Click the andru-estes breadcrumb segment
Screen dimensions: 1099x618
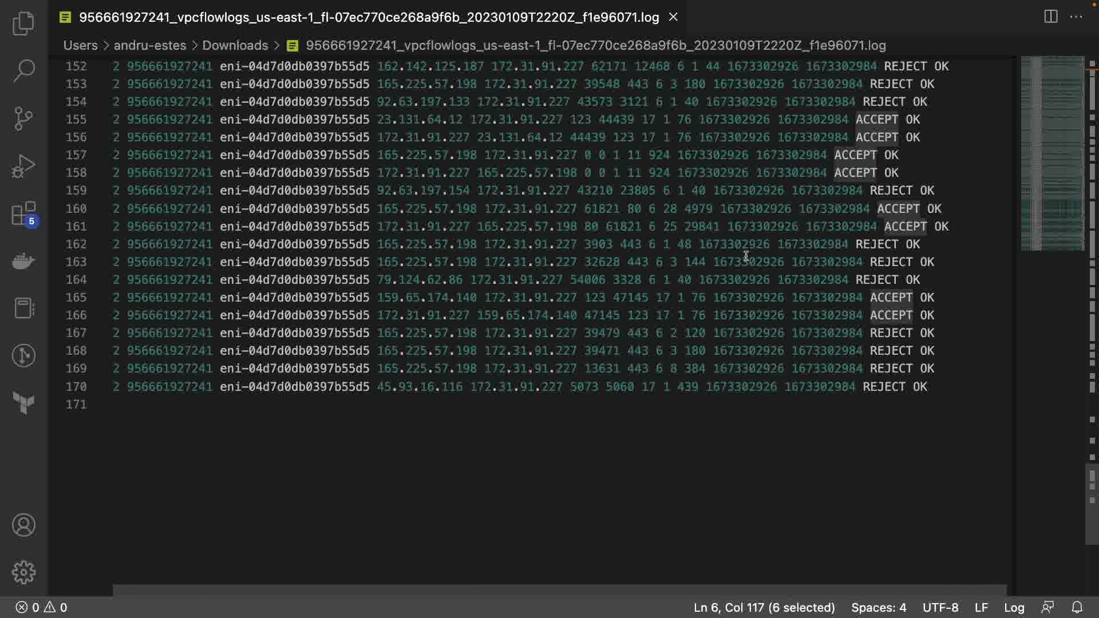(x=150, y=45)
